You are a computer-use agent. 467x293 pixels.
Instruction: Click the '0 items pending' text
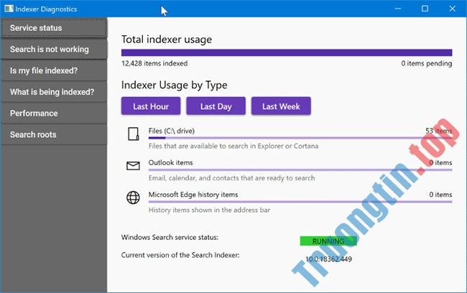(x=427, y=63)
